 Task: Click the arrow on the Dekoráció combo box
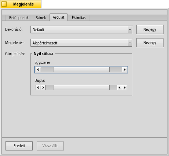tap(130, 30)
